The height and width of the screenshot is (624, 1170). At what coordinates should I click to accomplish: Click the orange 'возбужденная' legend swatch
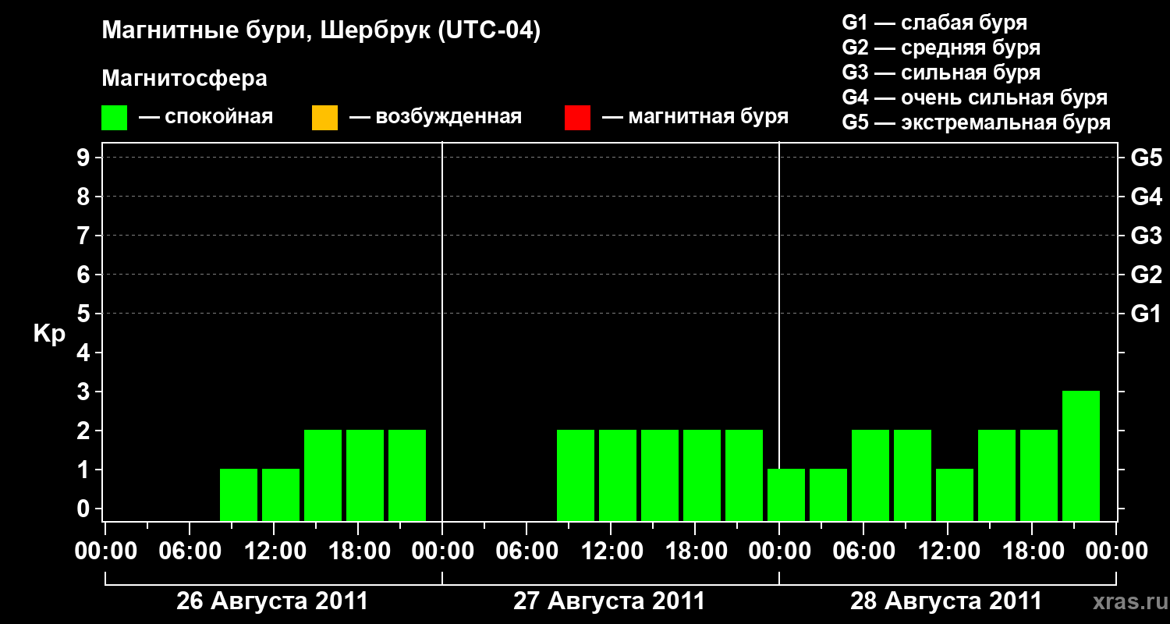[x=324, y=118]
